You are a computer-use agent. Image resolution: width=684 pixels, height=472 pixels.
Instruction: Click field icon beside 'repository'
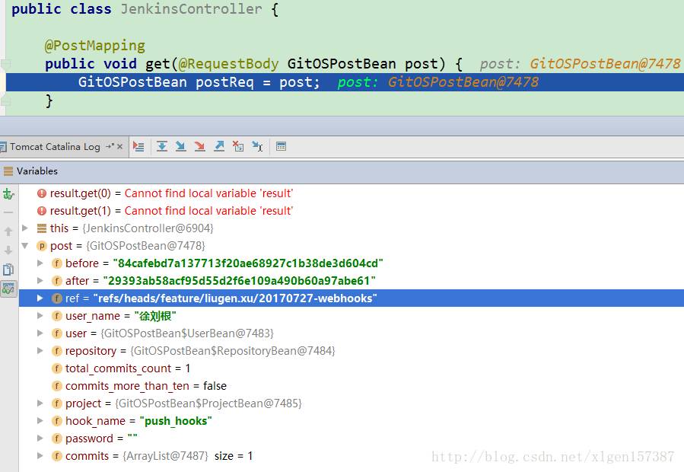pos(57,351)
